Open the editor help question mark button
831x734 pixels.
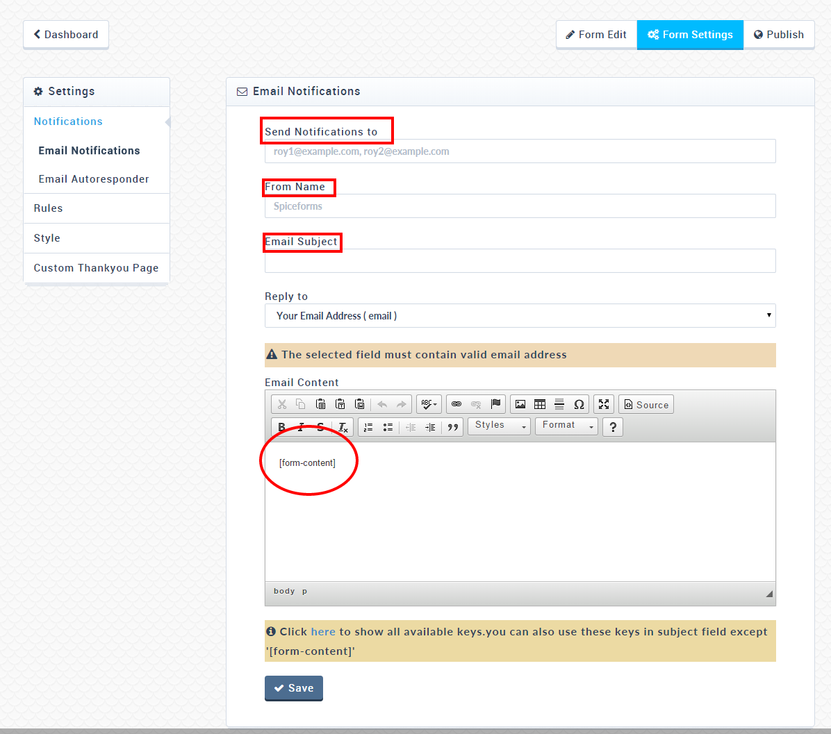click(612, 427)
